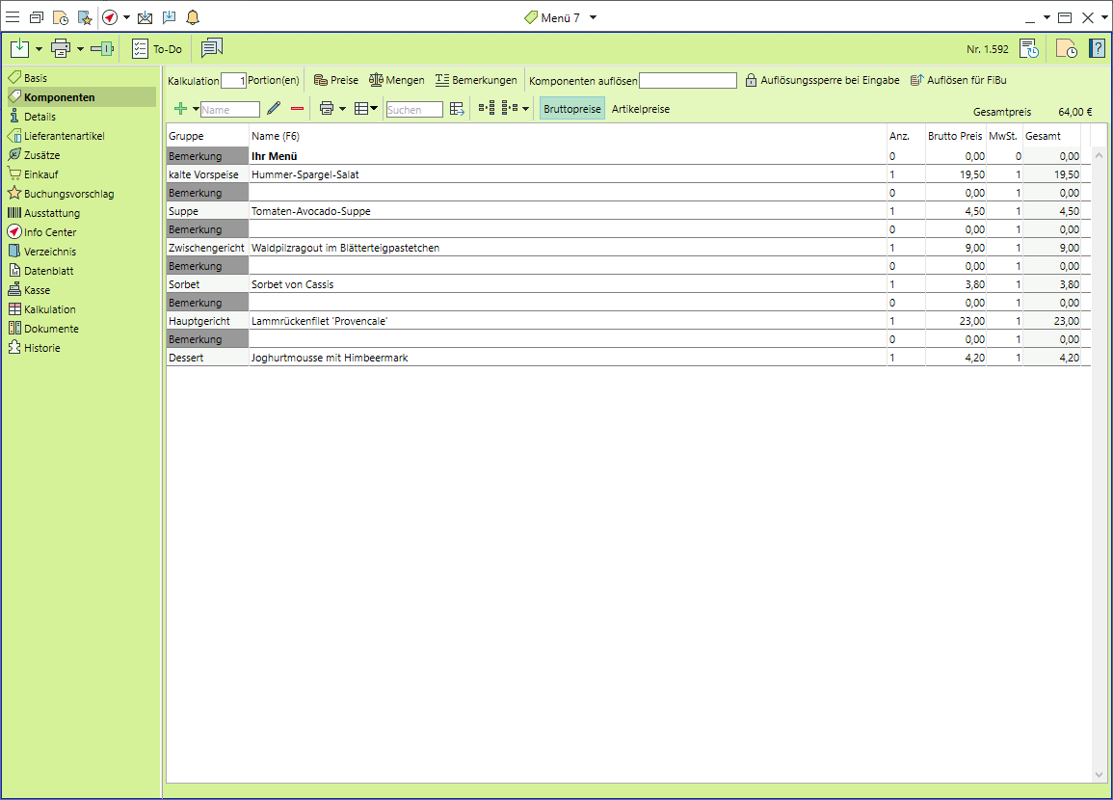Toggle Auflösungssperre bei Eingabe lock
Image resolution: width=1113 pixels, height=800 pixels.
click(822, 80)
